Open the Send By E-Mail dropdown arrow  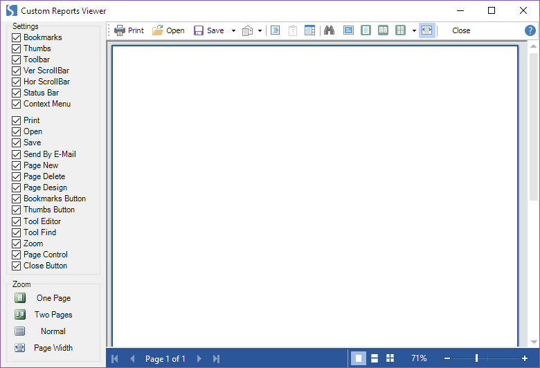tap(260, 30)
